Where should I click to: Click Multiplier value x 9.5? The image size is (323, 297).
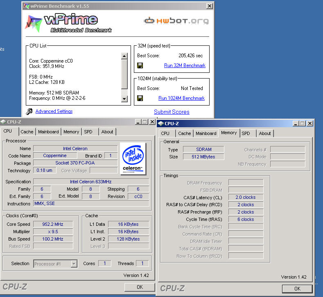[53, 232]
